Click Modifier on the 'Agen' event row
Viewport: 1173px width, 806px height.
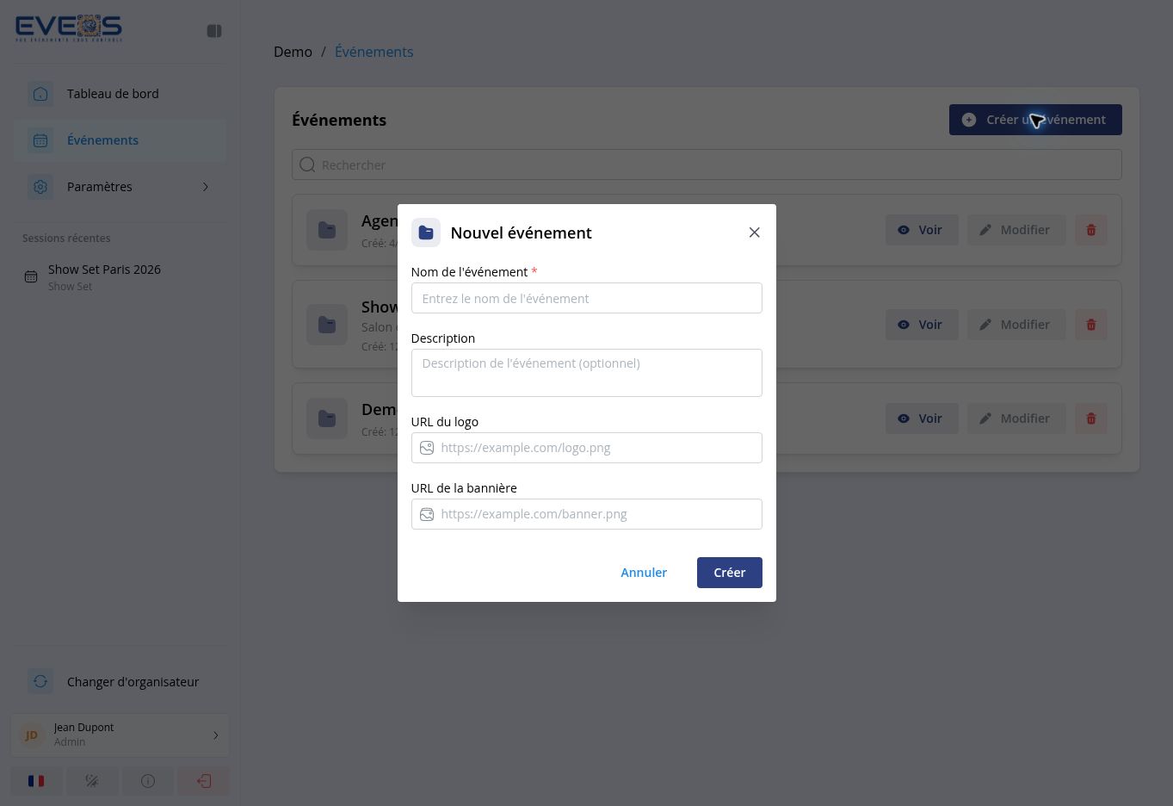1016,230
